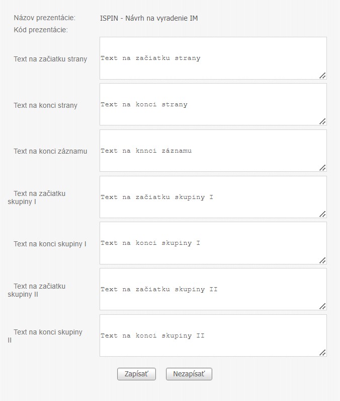Click the 'Text na konci záznamu' label
The width and height of the screenshot is (340, 401).
point(50,151)
